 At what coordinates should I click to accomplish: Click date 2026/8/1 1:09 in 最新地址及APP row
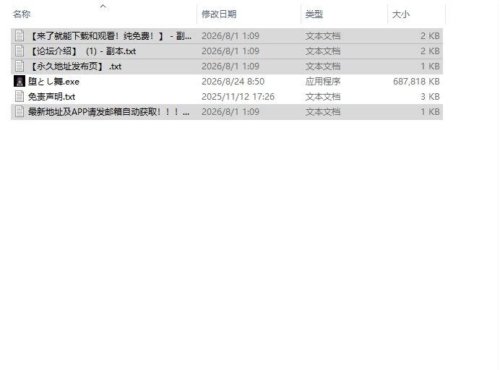coord(230,111)
